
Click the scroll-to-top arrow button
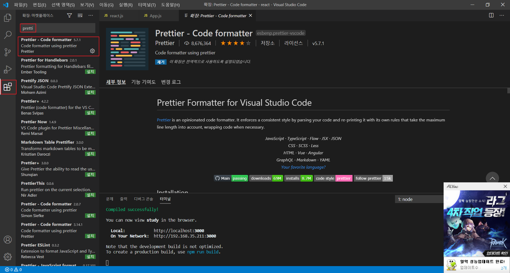pyautogui.click(x=492, y=178)
